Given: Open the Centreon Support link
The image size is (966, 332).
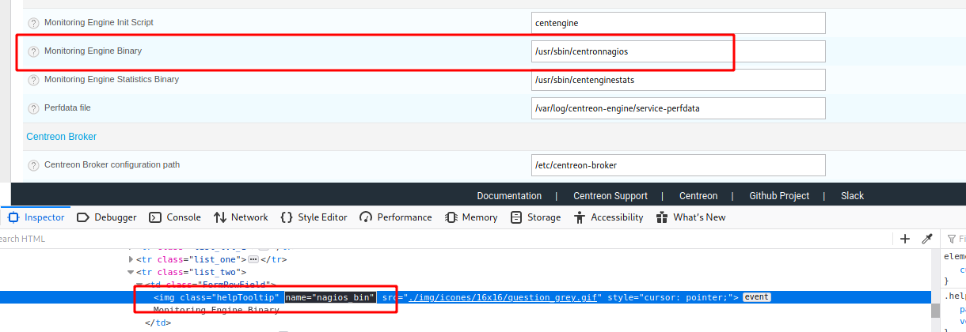Looking at the screenshot, I should coord(610,196).
